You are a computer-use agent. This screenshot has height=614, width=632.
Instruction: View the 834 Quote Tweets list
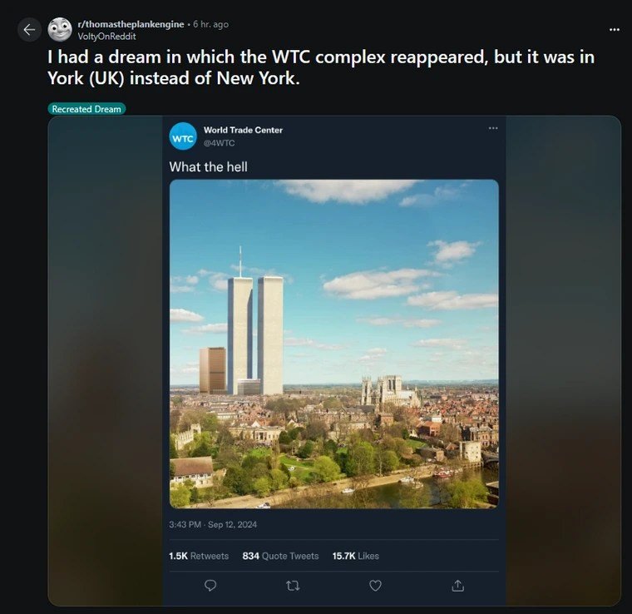point(280,556)
